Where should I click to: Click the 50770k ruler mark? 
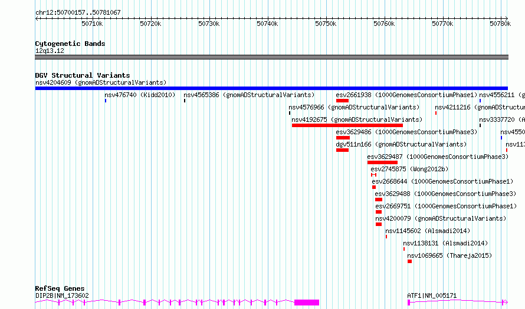442,24
